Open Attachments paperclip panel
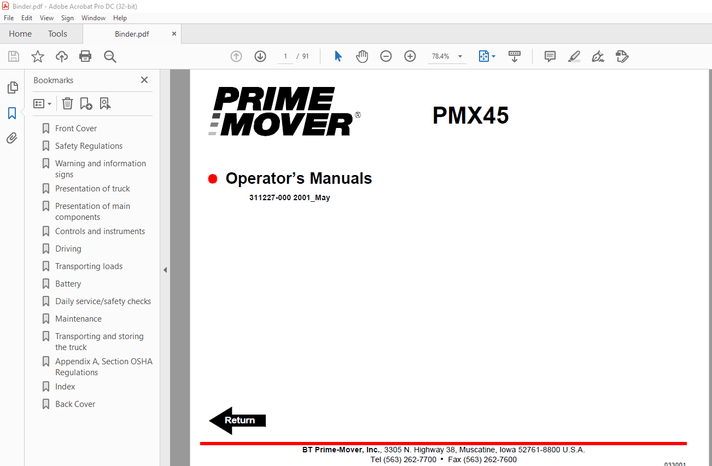 (x=12, y=138)
